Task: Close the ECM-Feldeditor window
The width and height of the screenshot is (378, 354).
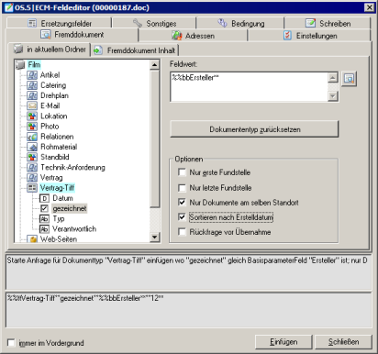Action: pyautogui.click(x=370, y=7)
